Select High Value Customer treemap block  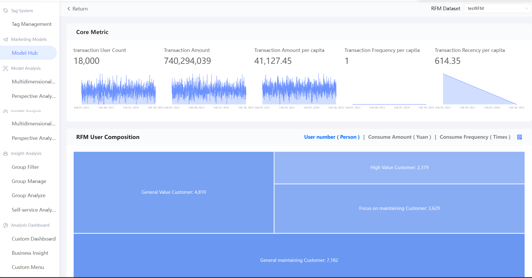(x=399, y=167)
